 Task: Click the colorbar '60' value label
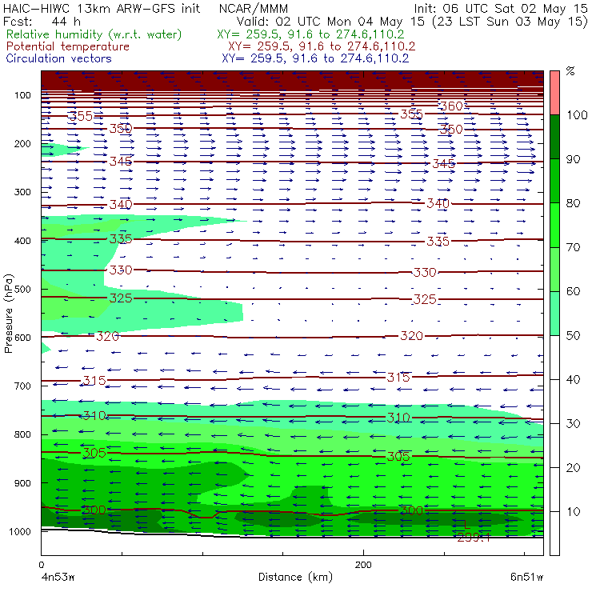pos(573,291)
